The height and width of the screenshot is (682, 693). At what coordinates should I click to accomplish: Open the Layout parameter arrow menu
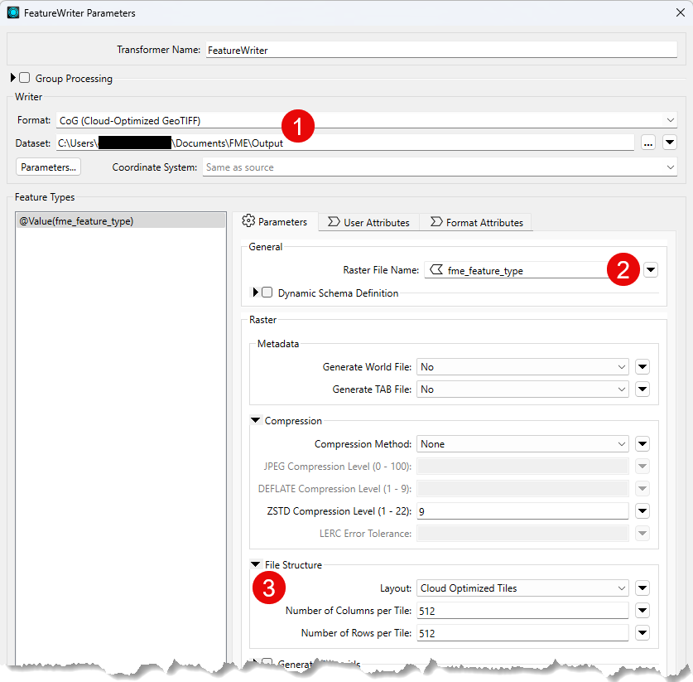point(642,588)
